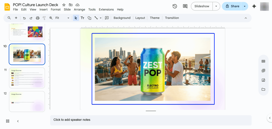The width and height of the screenshot is (272, 129).
Task: Select slide 11 Image Sources thumbnail
Action: click(27, 78)
